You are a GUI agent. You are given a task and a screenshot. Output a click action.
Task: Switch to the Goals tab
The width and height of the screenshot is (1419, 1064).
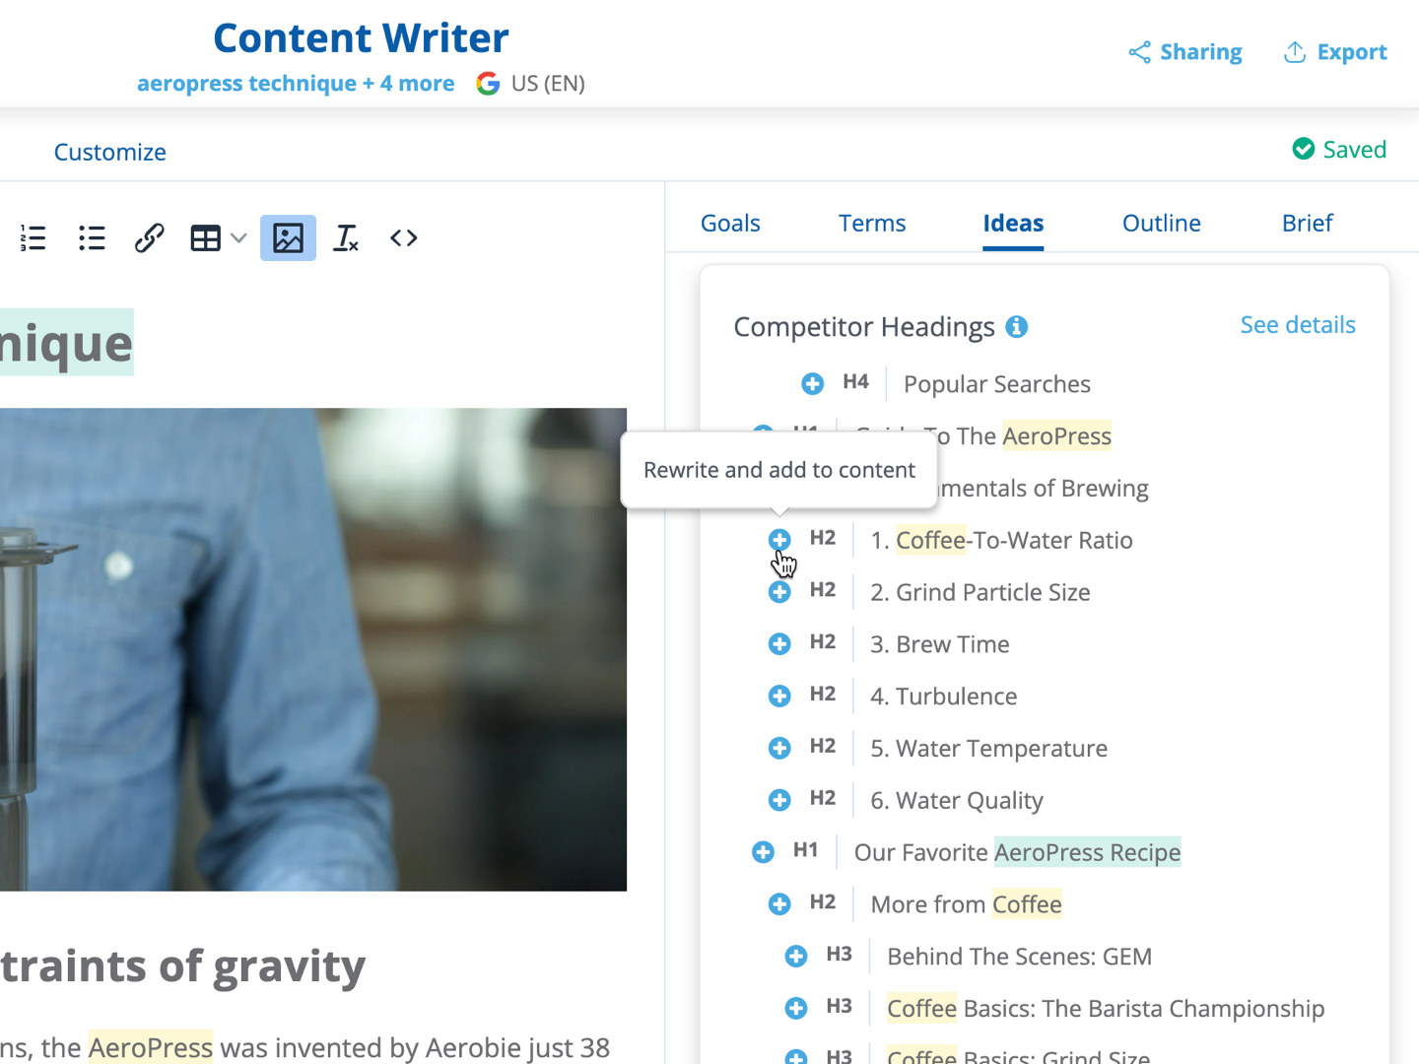[x=730, y=224]
